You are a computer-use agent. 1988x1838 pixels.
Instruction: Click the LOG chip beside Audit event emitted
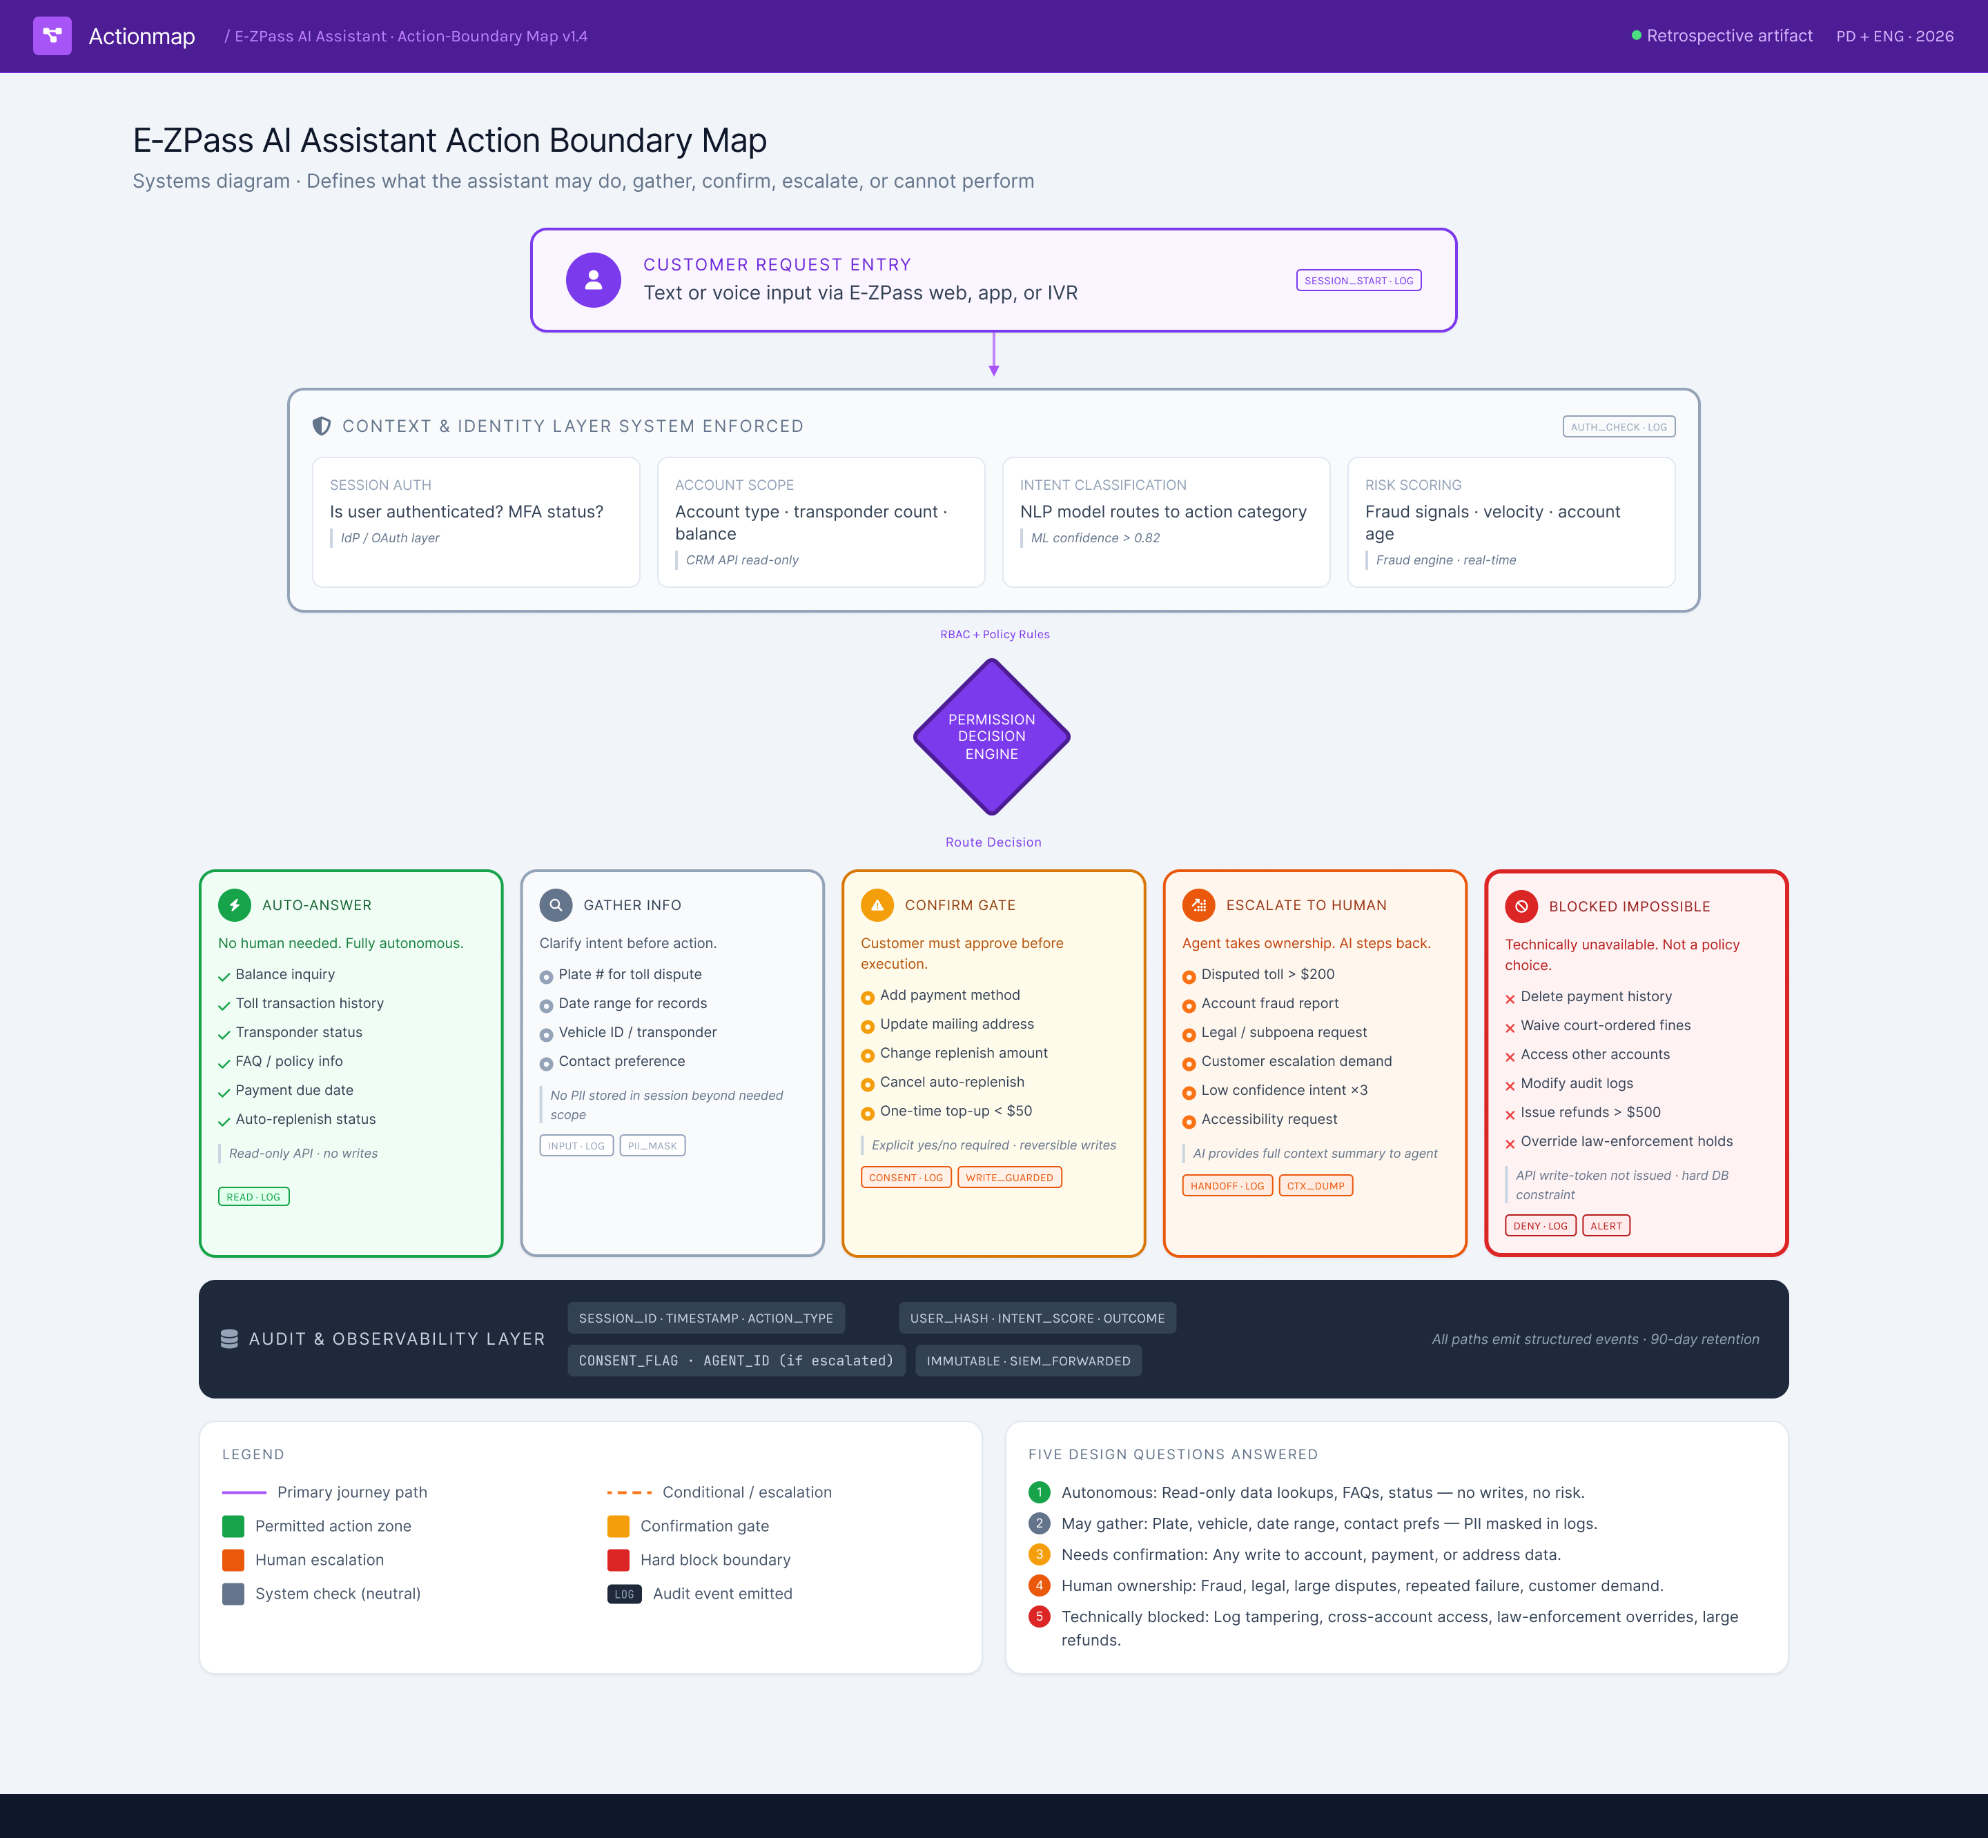(x=625, y=1594)
